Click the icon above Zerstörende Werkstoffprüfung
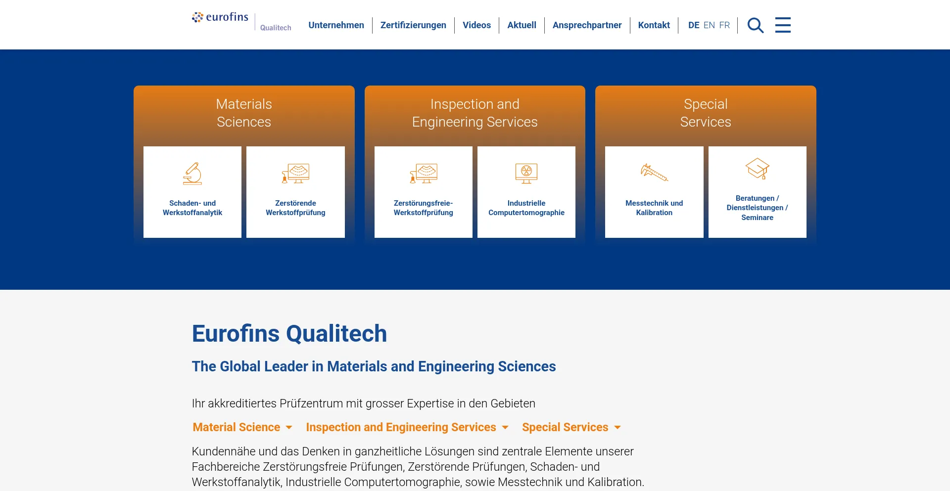The image size is (950, 491). pyautogui.click(x=295, y=174)
